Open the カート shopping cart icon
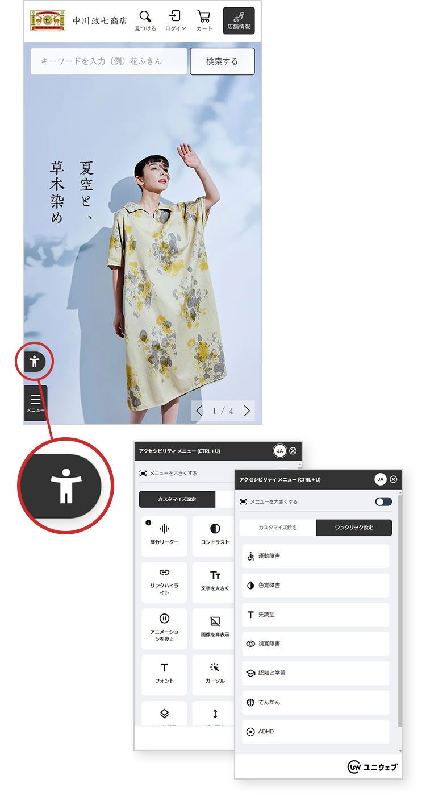This screenshot has height=796, width=426. [x=204, y=20]
